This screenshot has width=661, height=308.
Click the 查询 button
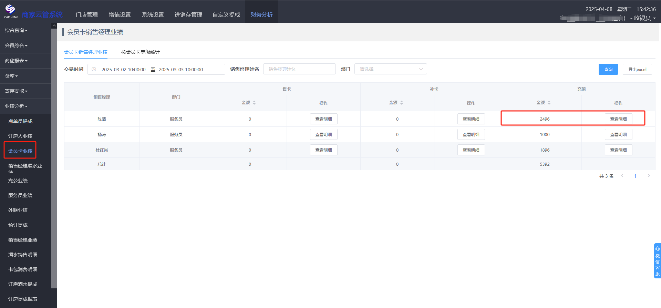tap(608, 69)
